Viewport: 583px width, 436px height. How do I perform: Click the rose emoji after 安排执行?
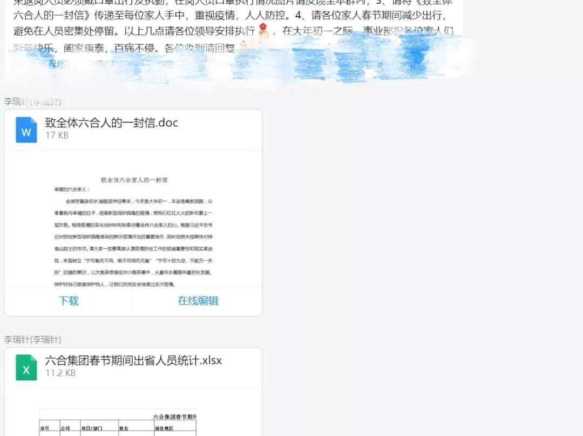(x=262, y=31)
